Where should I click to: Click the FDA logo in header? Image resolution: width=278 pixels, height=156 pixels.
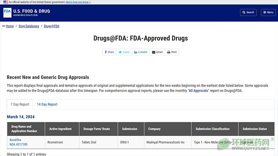(26, 13)
